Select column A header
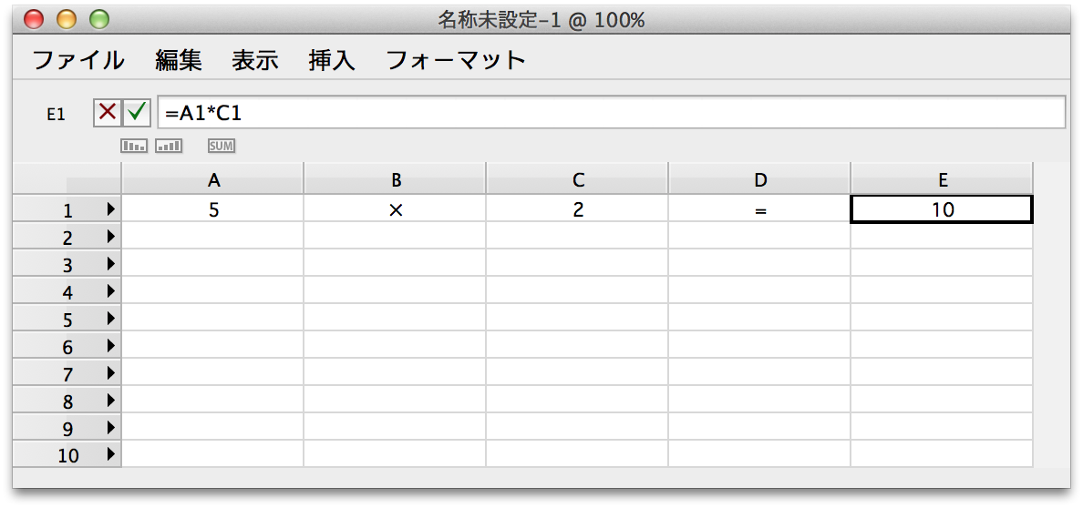The height and width of the screenshot is (508, 1083). pos(212,179)
